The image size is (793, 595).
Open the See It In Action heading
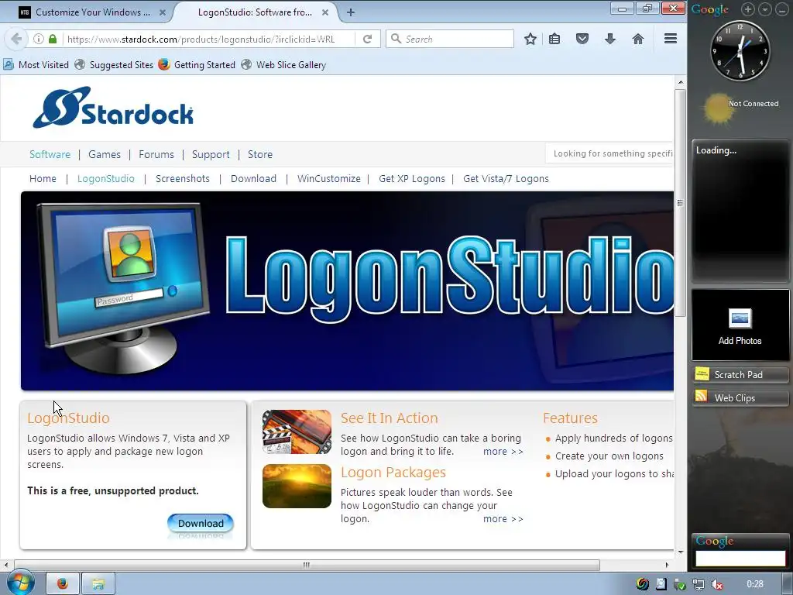point(389,418)
